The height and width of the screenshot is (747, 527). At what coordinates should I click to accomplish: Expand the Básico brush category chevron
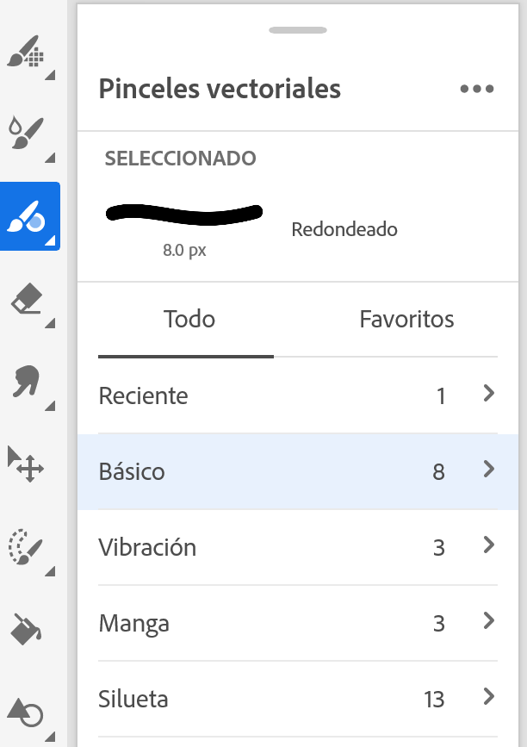click(x=489, y=470)
